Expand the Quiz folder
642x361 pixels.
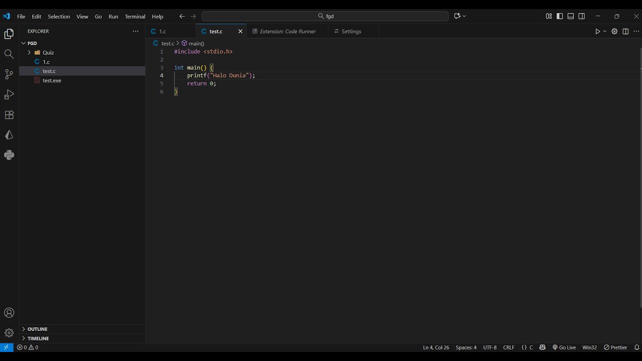(x=82, y=52)
